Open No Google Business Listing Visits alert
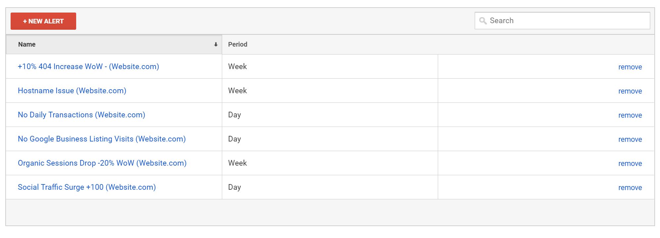This screenshot has height=238, width=660. click(x=102, y=139)
